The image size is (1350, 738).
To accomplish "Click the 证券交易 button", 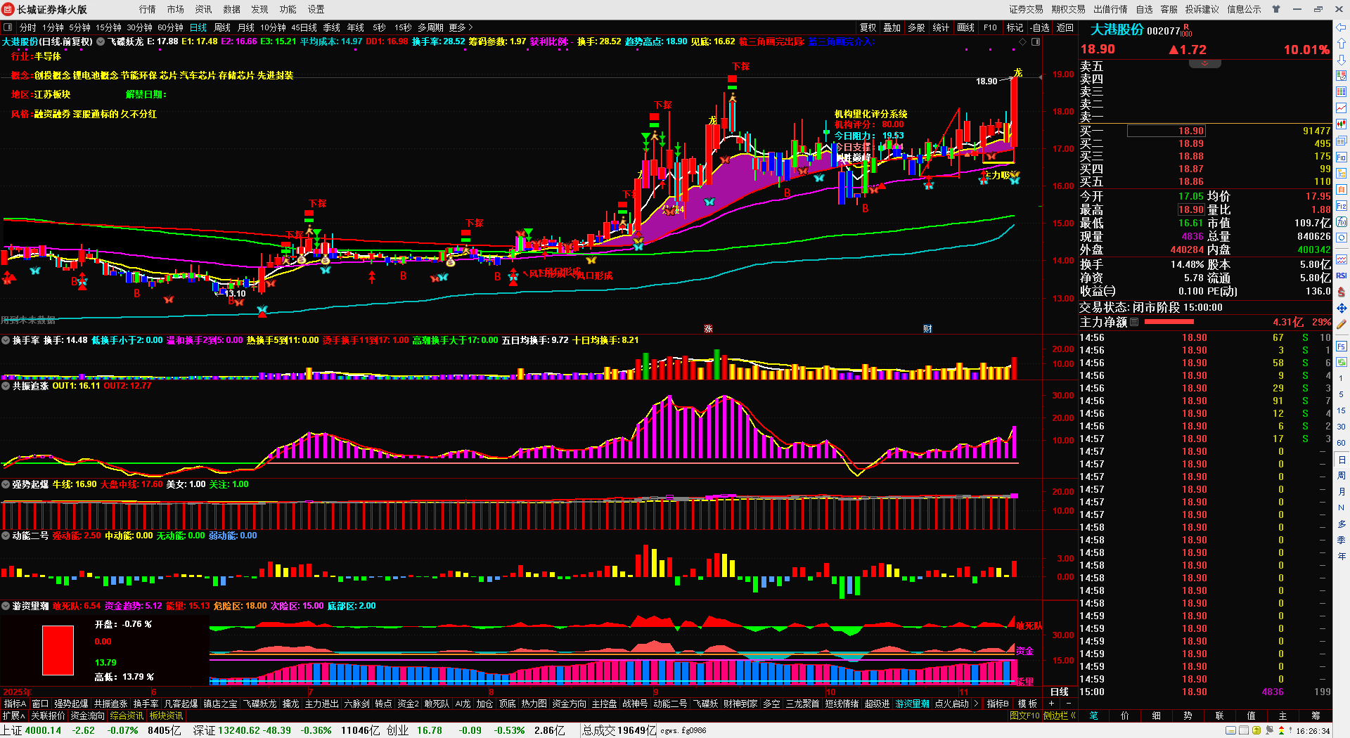I will (x=1026, y=9).
